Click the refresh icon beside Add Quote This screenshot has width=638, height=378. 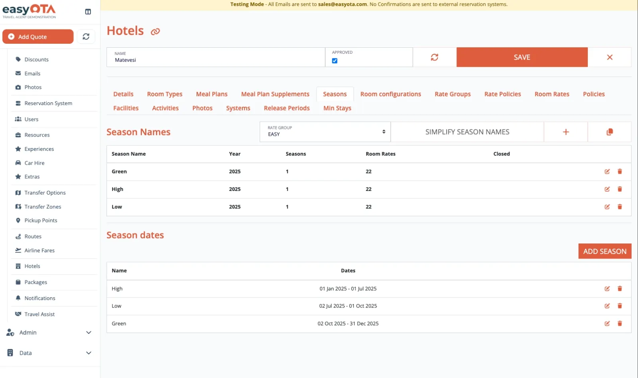click(x=86, y=37)
